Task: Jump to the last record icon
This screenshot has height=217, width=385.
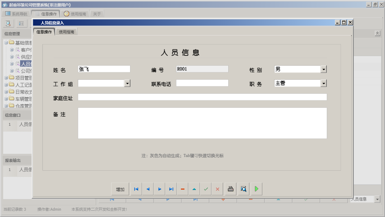Action: (171, 189)
